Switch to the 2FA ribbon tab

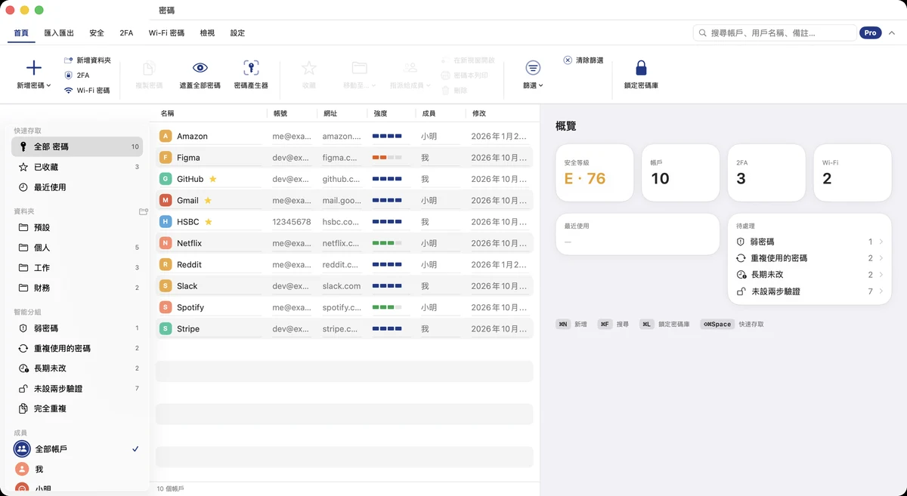coord(126,33)
